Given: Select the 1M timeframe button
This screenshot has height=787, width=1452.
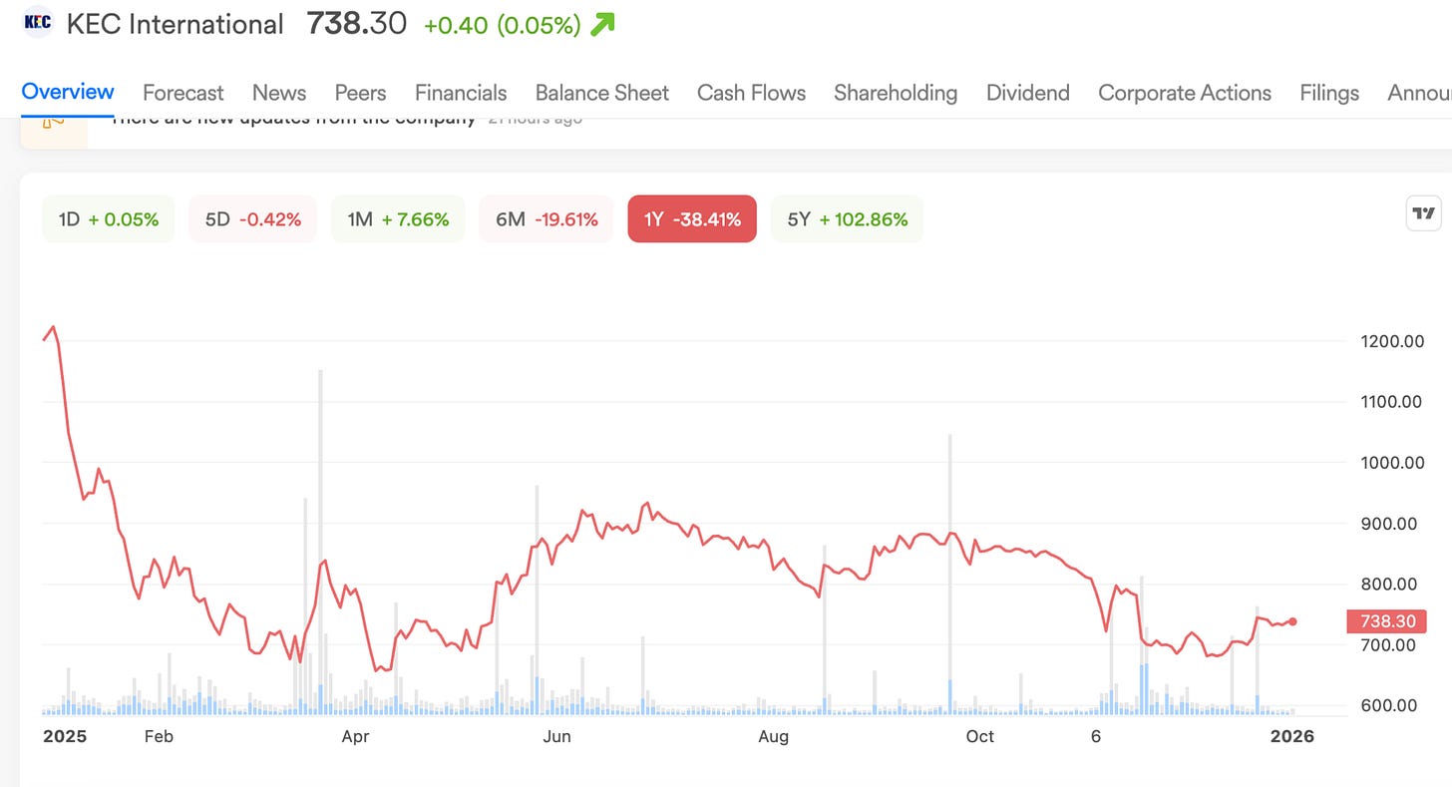Looking at the screenshot, I should [398, 219].
